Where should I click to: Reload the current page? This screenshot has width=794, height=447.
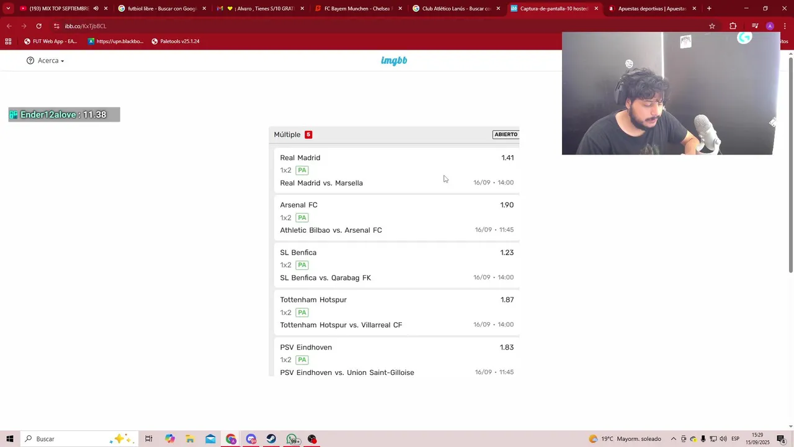coord(38,26)
